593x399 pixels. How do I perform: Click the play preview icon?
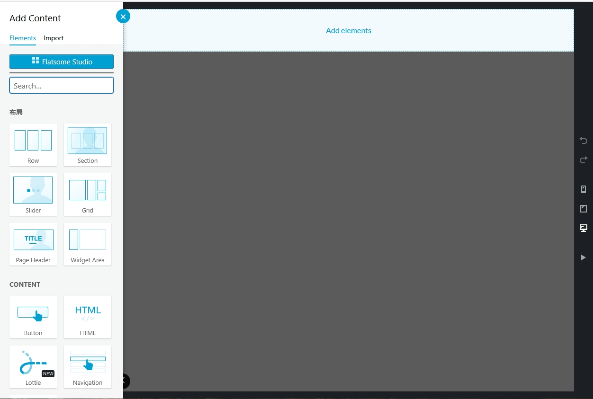584,257
